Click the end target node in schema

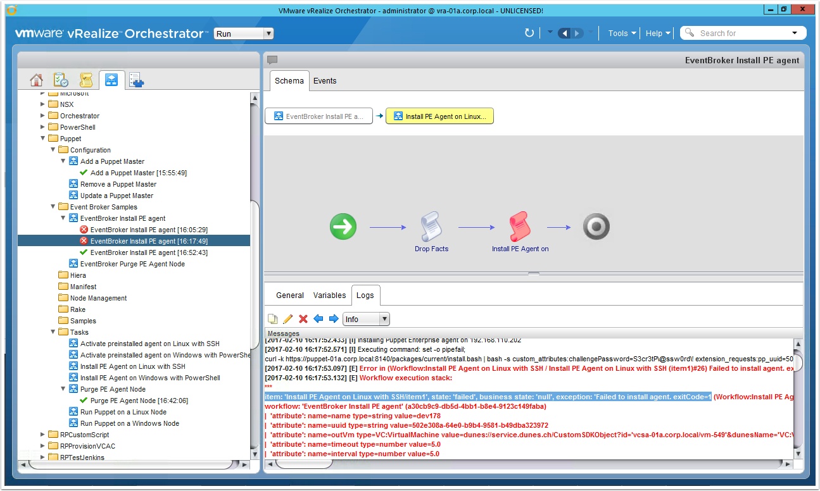tap(596, 227)
